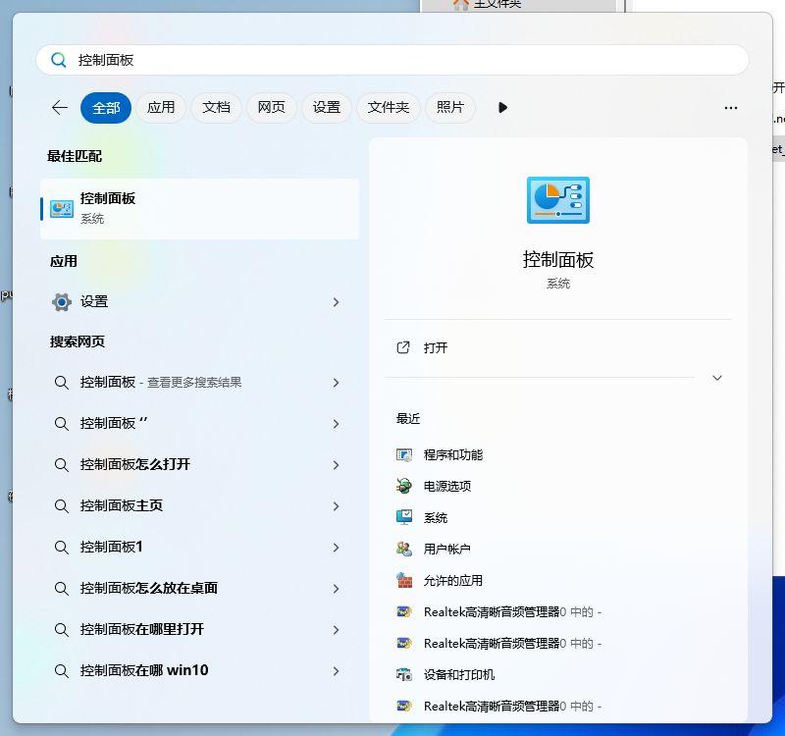Open recent item 允许的应用
The height and width of the screenshot is (736, 785).
coord(453,580)
